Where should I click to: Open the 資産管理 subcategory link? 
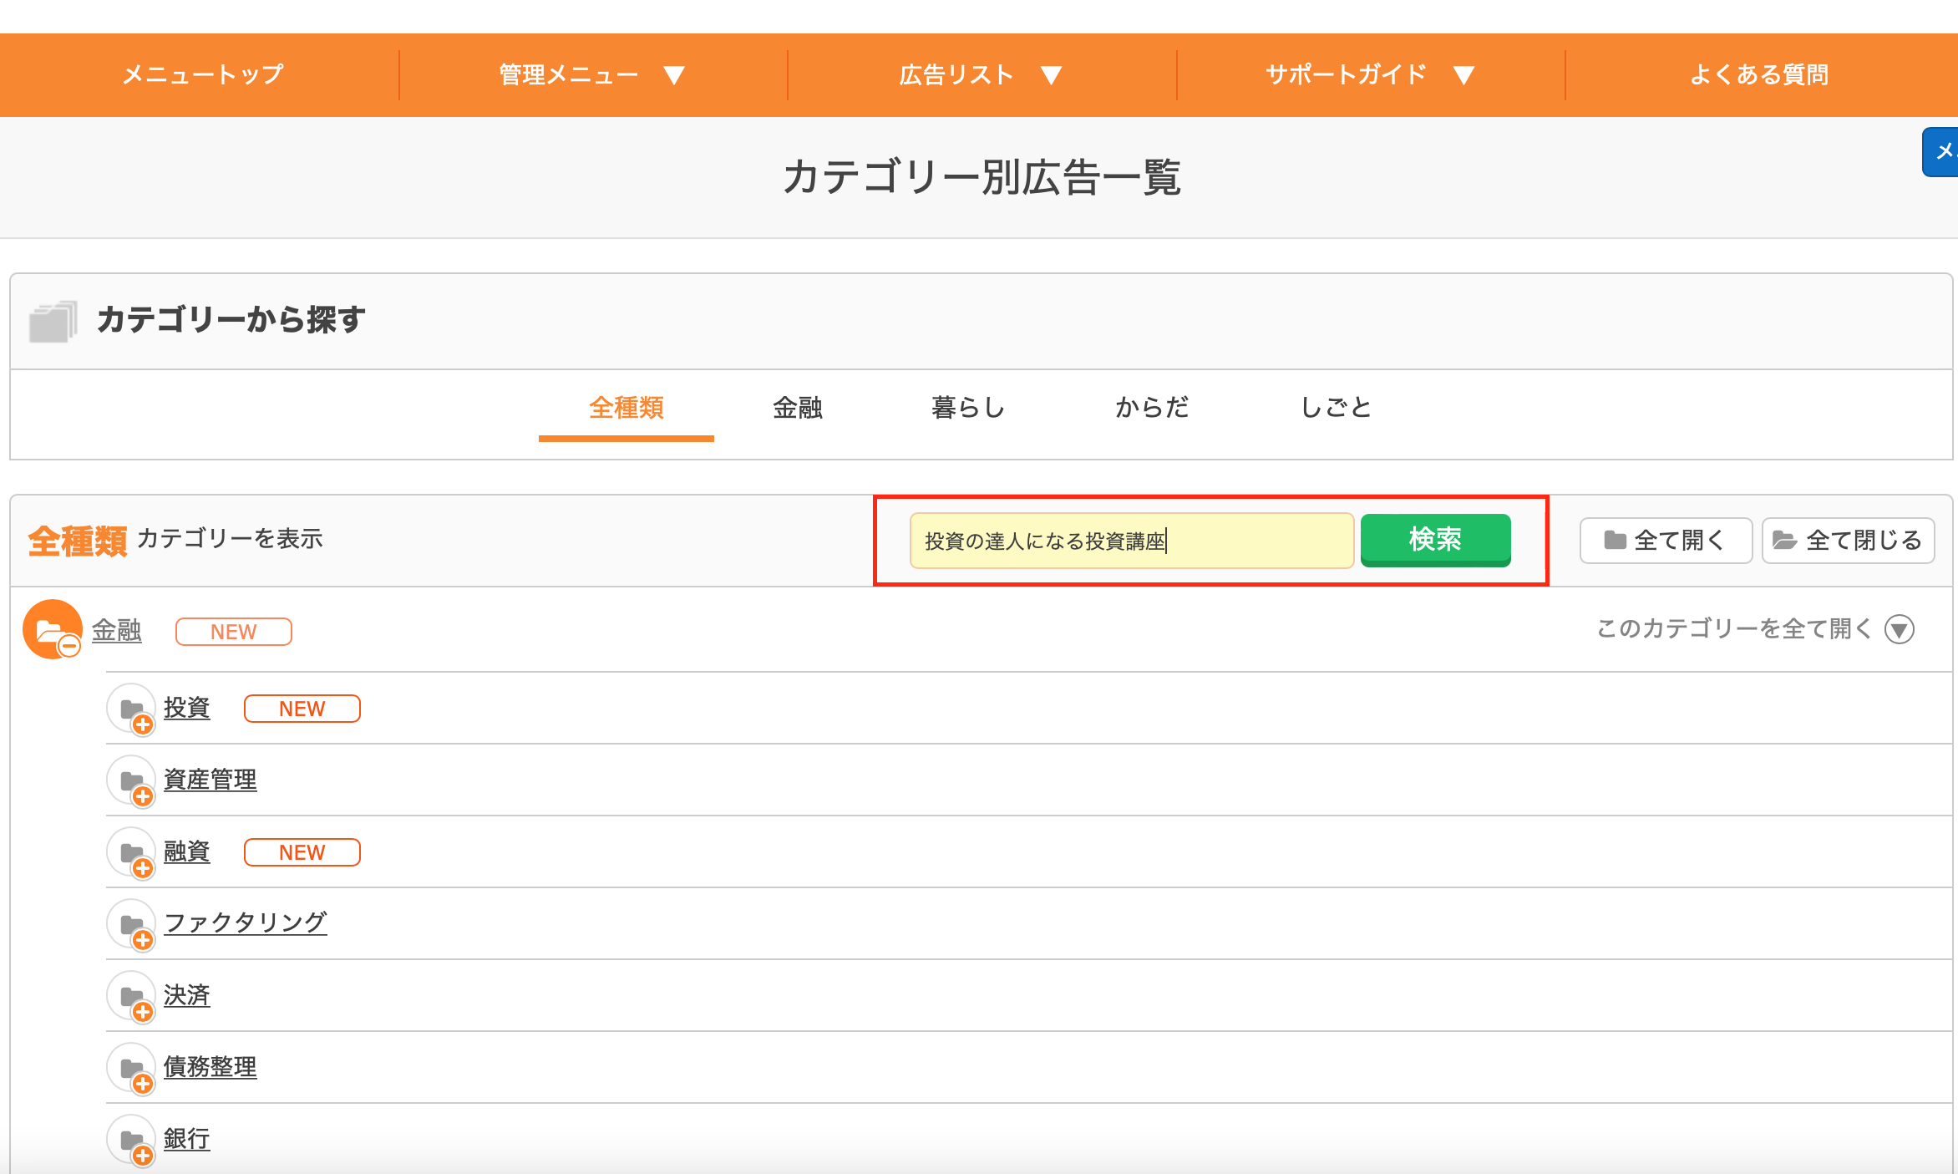point(211,780)
